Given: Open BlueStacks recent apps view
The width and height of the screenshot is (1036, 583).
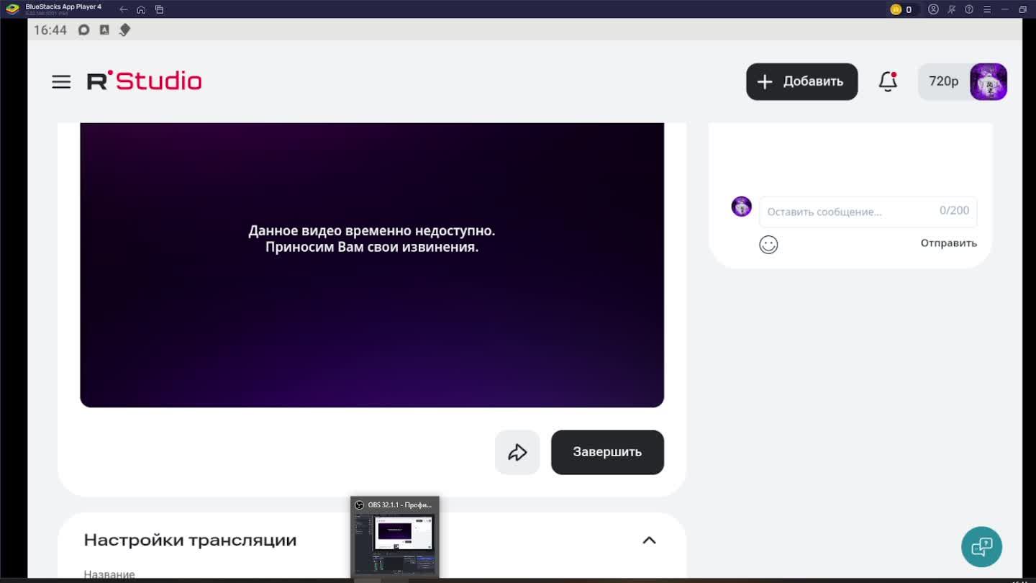Looking at the screenshot, I should [x=159, y=9].
